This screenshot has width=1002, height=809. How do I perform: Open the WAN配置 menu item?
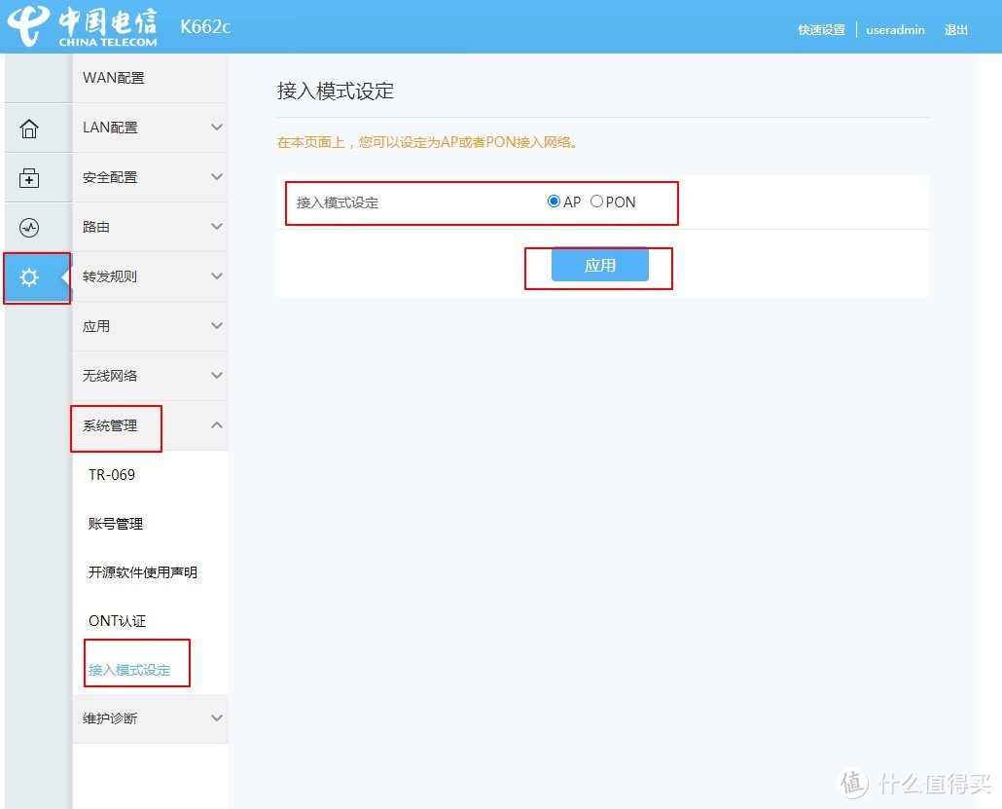[115, 77]
